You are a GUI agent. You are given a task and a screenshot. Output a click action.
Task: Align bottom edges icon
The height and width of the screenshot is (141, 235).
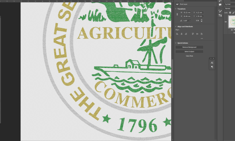[x=202, y=34]
